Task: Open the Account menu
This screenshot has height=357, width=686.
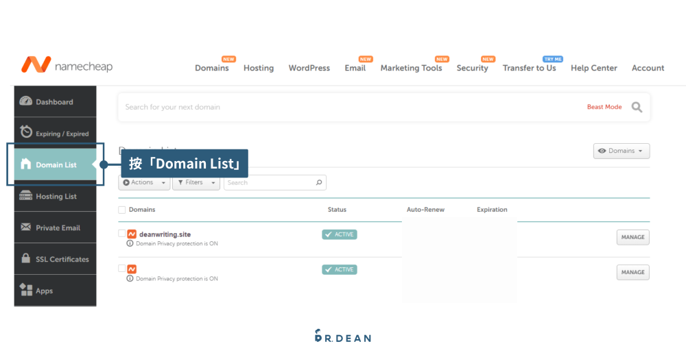Action: point(648,69)
